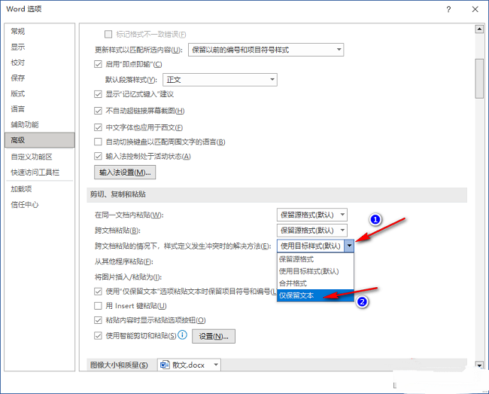Open the 语言 category
This screenshot has width=489, height=394.
pyautogui.click(x=40, y=109)
